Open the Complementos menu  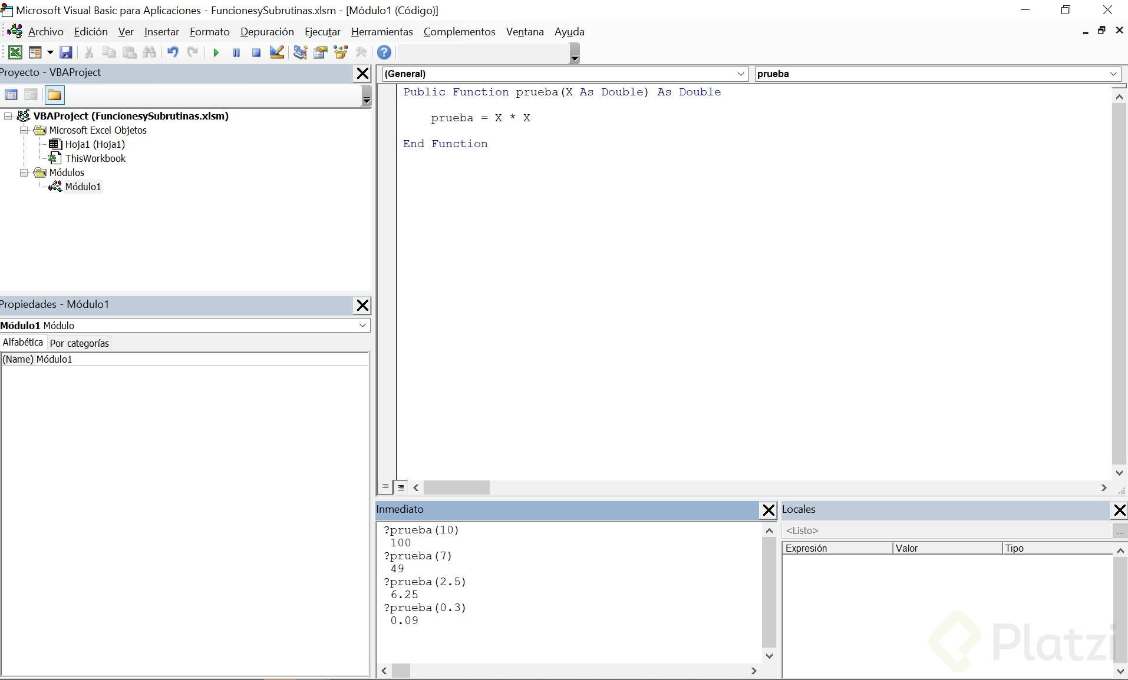click(459, 32)
